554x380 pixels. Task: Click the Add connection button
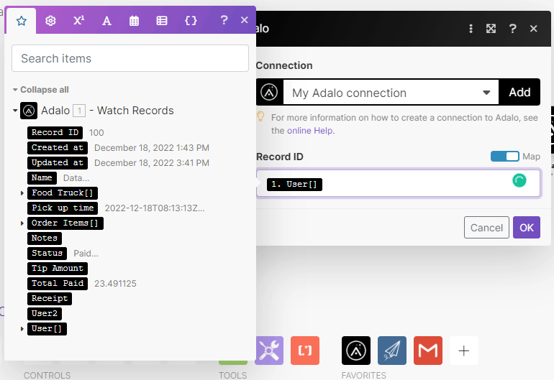519,93
